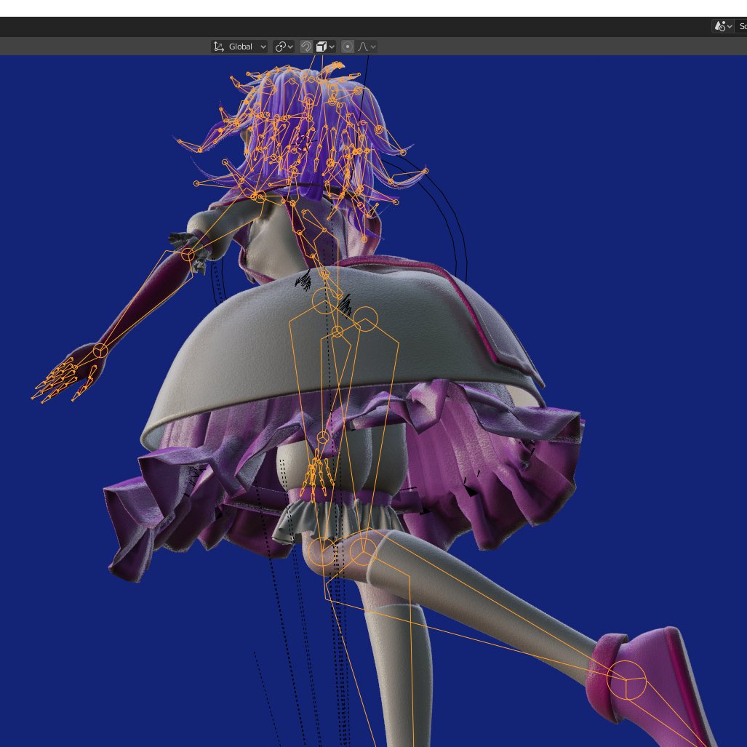This screenshot has height=747, width=747.
Task: Click the scene name field beginning Sc
Action: (x=741, y=26)
